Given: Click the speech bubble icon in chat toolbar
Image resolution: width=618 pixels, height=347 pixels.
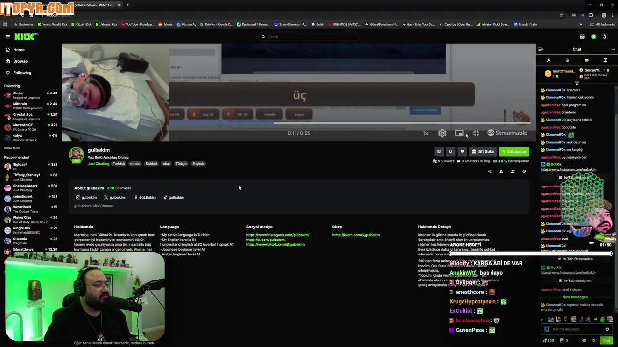Looking at the screenshot, I should (x=587, y=60).
